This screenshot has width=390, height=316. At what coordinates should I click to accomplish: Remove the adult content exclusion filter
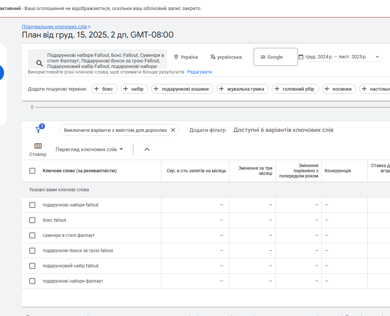173,130
